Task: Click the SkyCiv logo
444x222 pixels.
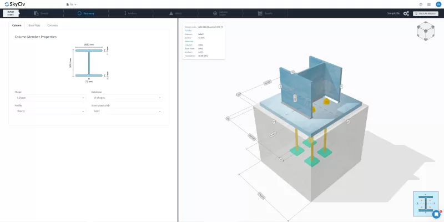Action: (x=15, y=4)
